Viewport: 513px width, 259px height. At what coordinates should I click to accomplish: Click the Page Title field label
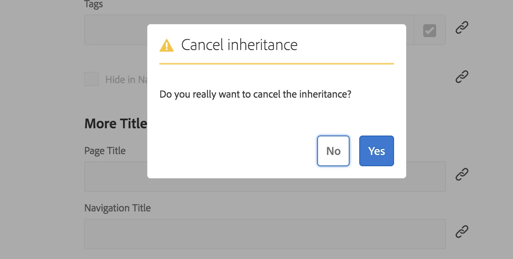point(105,151)
